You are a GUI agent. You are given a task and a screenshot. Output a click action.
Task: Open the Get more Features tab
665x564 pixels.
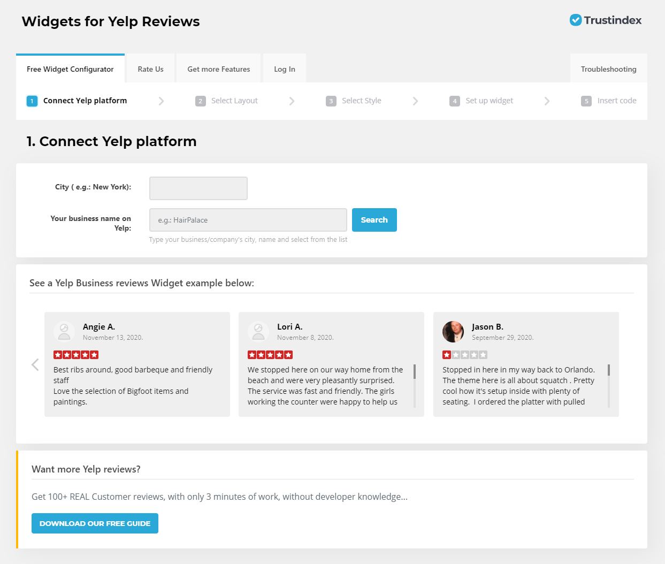coord(219,69)
